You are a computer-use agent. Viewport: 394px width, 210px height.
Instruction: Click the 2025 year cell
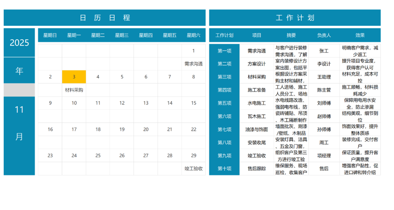click(x=19, y=43)
